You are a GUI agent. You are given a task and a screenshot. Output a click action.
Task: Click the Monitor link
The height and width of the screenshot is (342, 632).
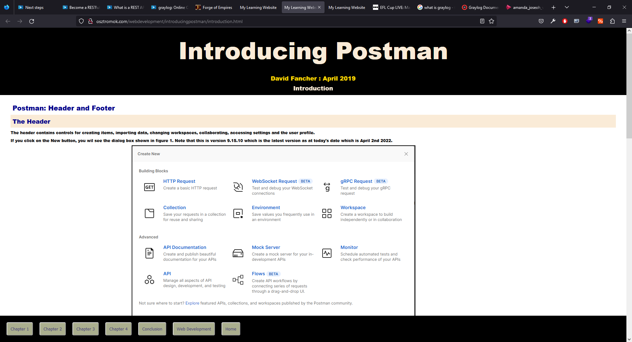pos(349,247)
